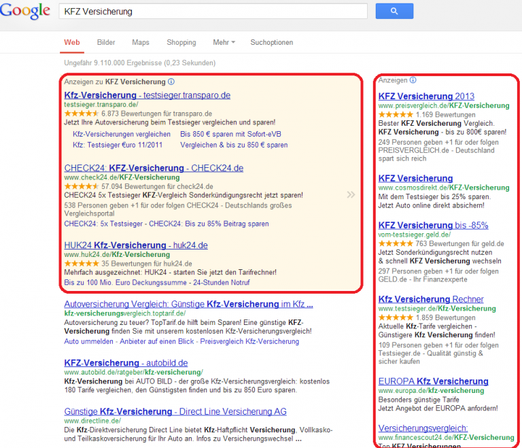Open Preisvergleich Kfz-Versicherung sitelink
Image resolution: width=522 pixels, height=448 pixels.
[x=249, y=341]
